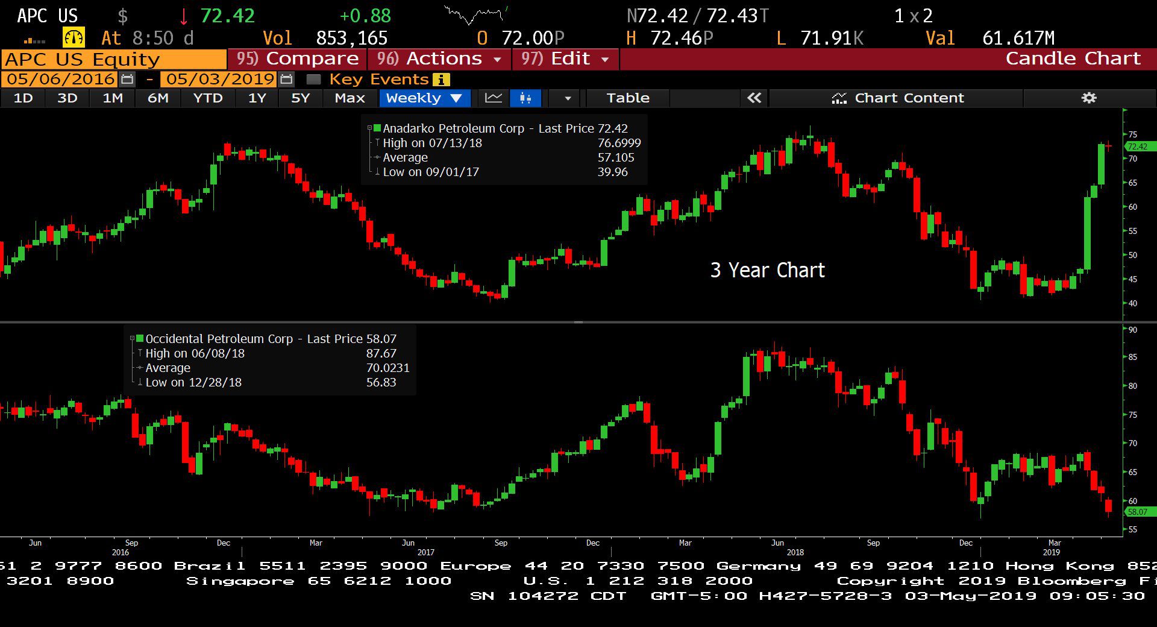Click the +0.88 price change
The height and width of the screenshot is (627, 1157).
click(x=365, y=16)
